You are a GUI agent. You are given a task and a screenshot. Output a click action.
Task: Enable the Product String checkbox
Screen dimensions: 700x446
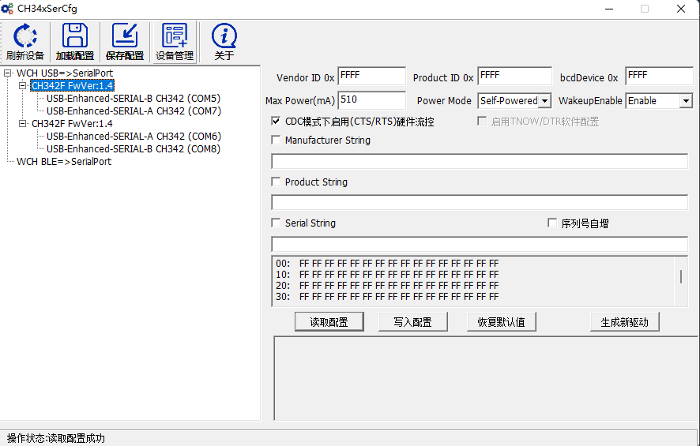[x=276, y=182]
